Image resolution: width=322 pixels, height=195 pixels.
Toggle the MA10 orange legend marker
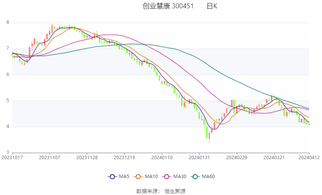(138, 177)
